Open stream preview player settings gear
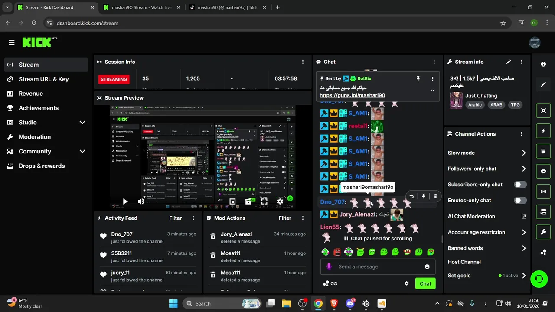Image resolution: width=555 pixels, height=312 pixels. (x=280, y=201)
